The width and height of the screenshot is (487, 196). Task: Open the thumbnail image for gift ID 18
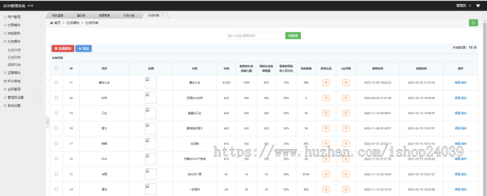coord(150,128)
